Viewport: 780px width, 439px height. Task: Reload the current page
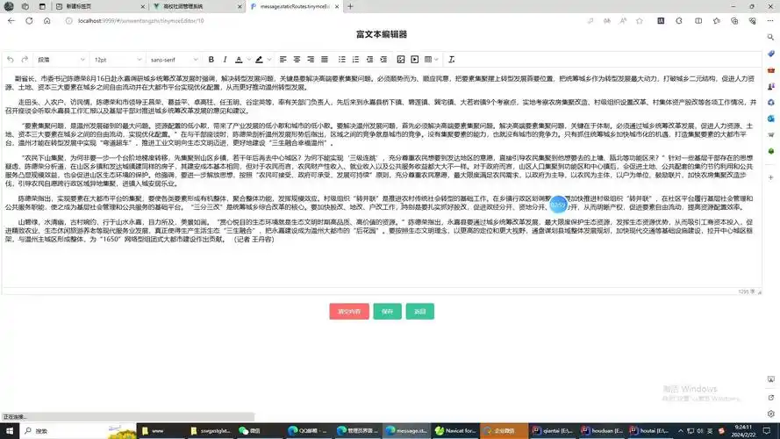point(29,21)
